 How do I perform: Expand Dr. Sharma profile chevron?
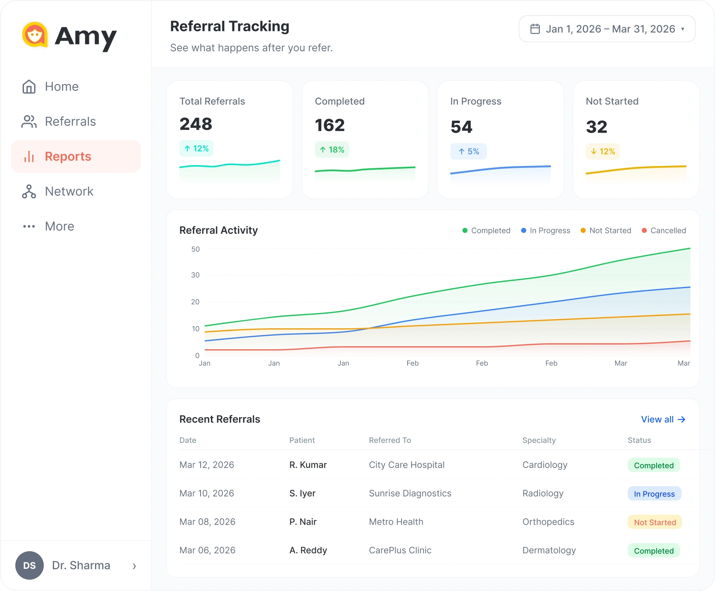(134, 566)
